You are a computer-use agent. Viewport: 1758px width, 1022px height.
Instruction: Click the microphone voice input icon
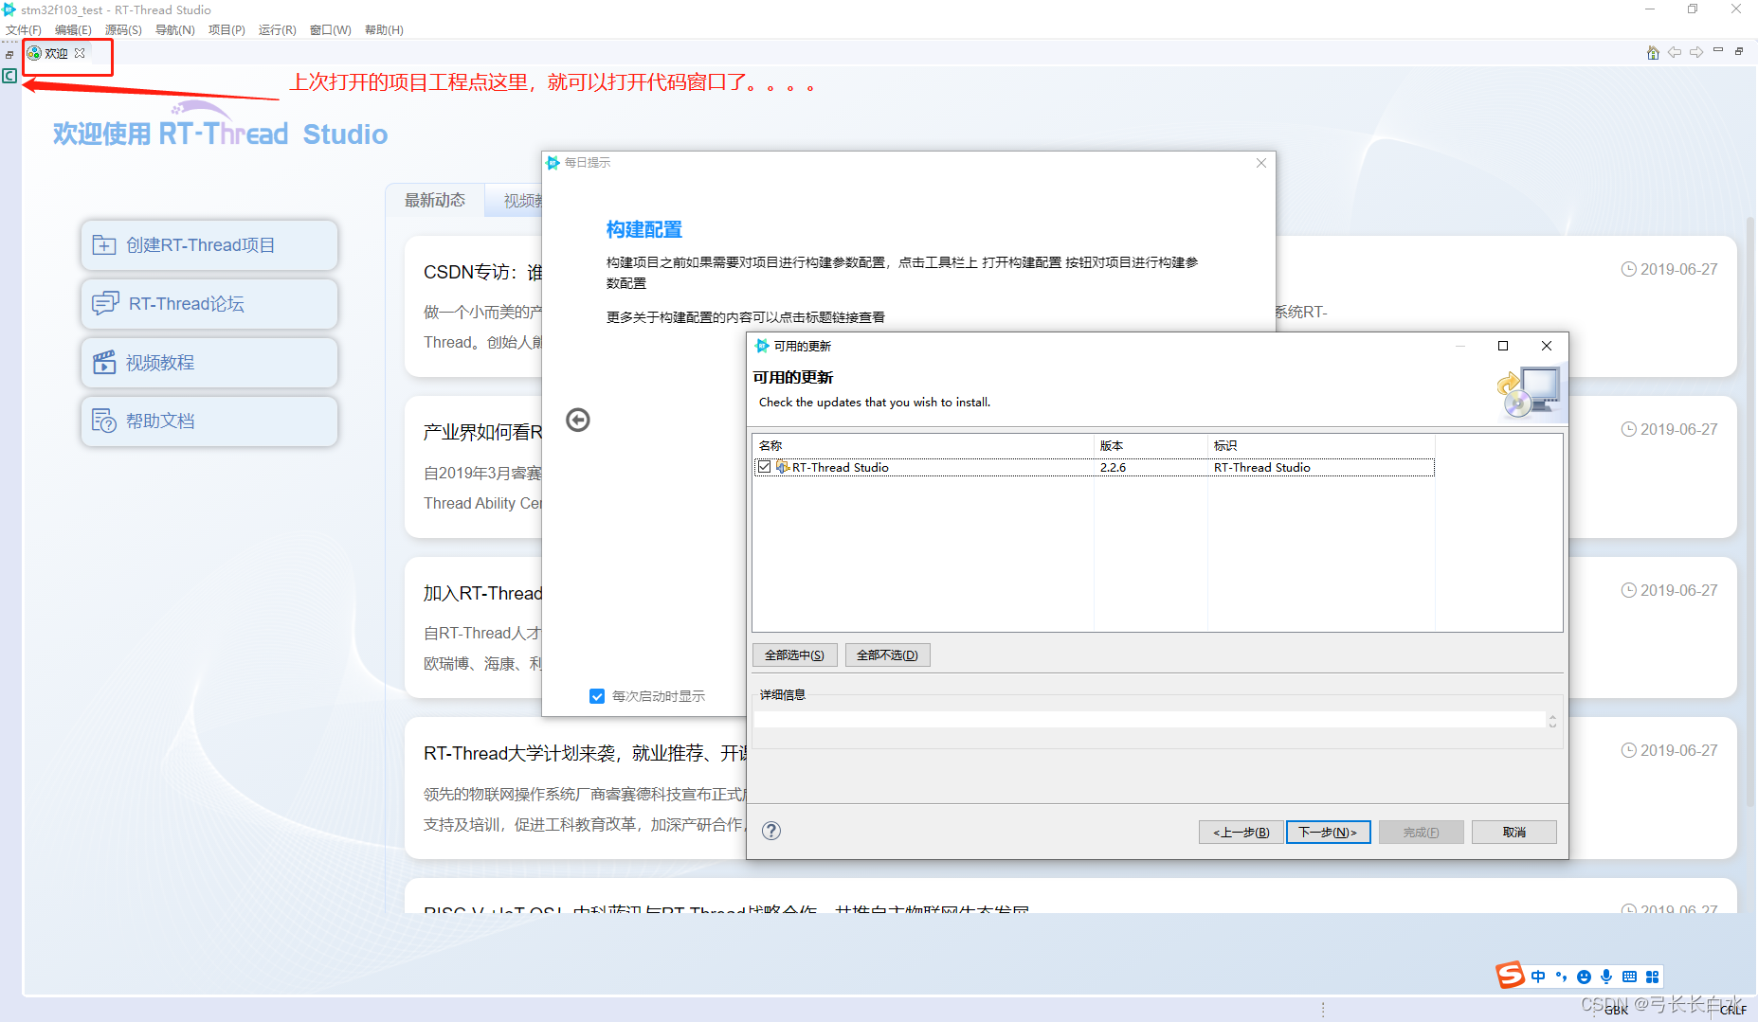click(1606, 977)
